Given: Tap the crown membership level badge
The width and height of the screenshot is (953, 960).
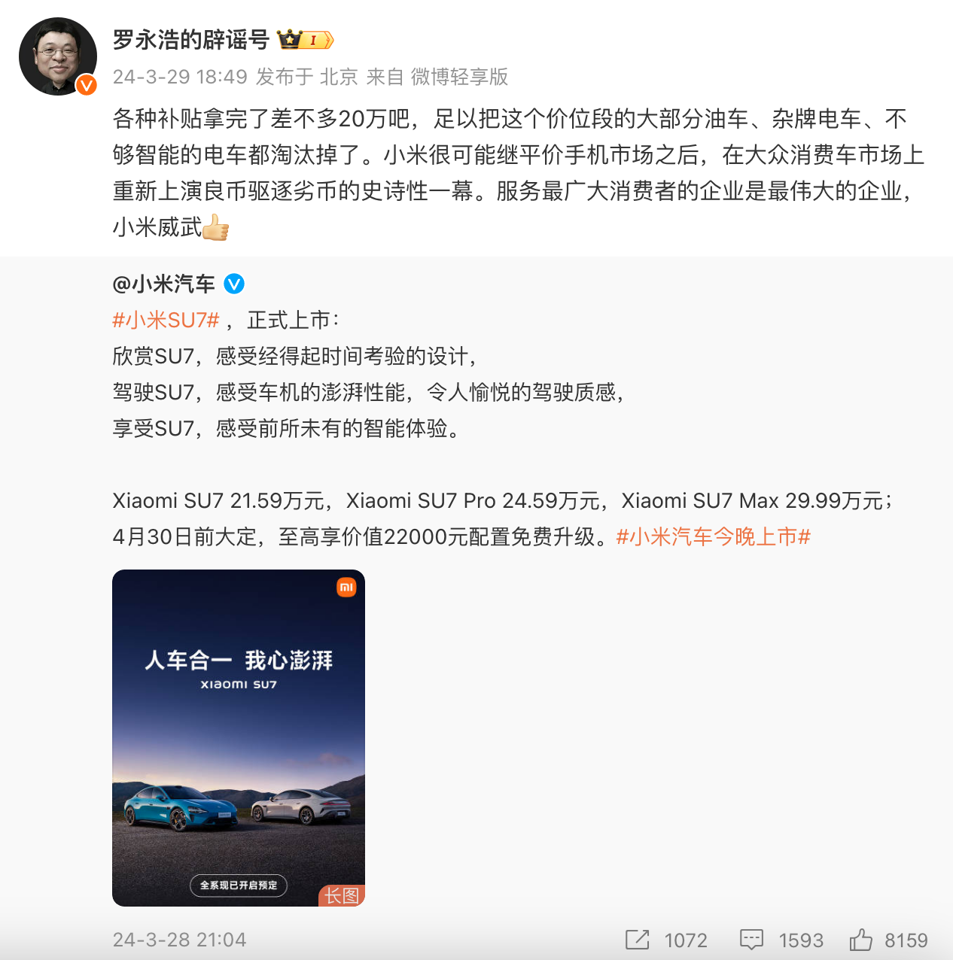Looking at the screenshot, I should tap(305, 40).
